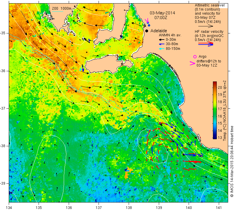Click the red-blue HF radar velocity scale arrow
Image resolution: width=234 pixels, height=211 pixels.
pyautogui.click(x=206, y=44)
